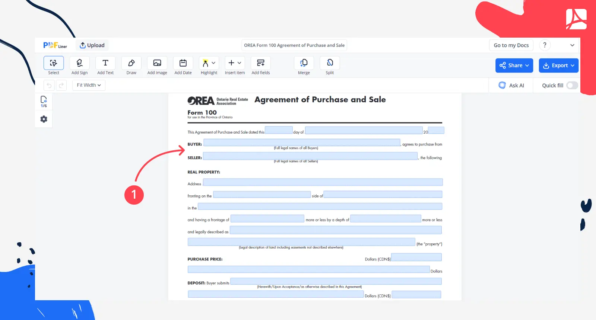The width and height of the screenshot is (596, 320).
Task: Open the pages panel showing 1/6
Action: (x=44, y=101)
